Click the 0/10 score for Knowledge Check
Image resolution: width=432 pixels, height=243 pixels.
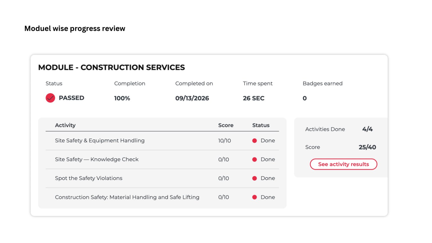[x=224, y=160]
